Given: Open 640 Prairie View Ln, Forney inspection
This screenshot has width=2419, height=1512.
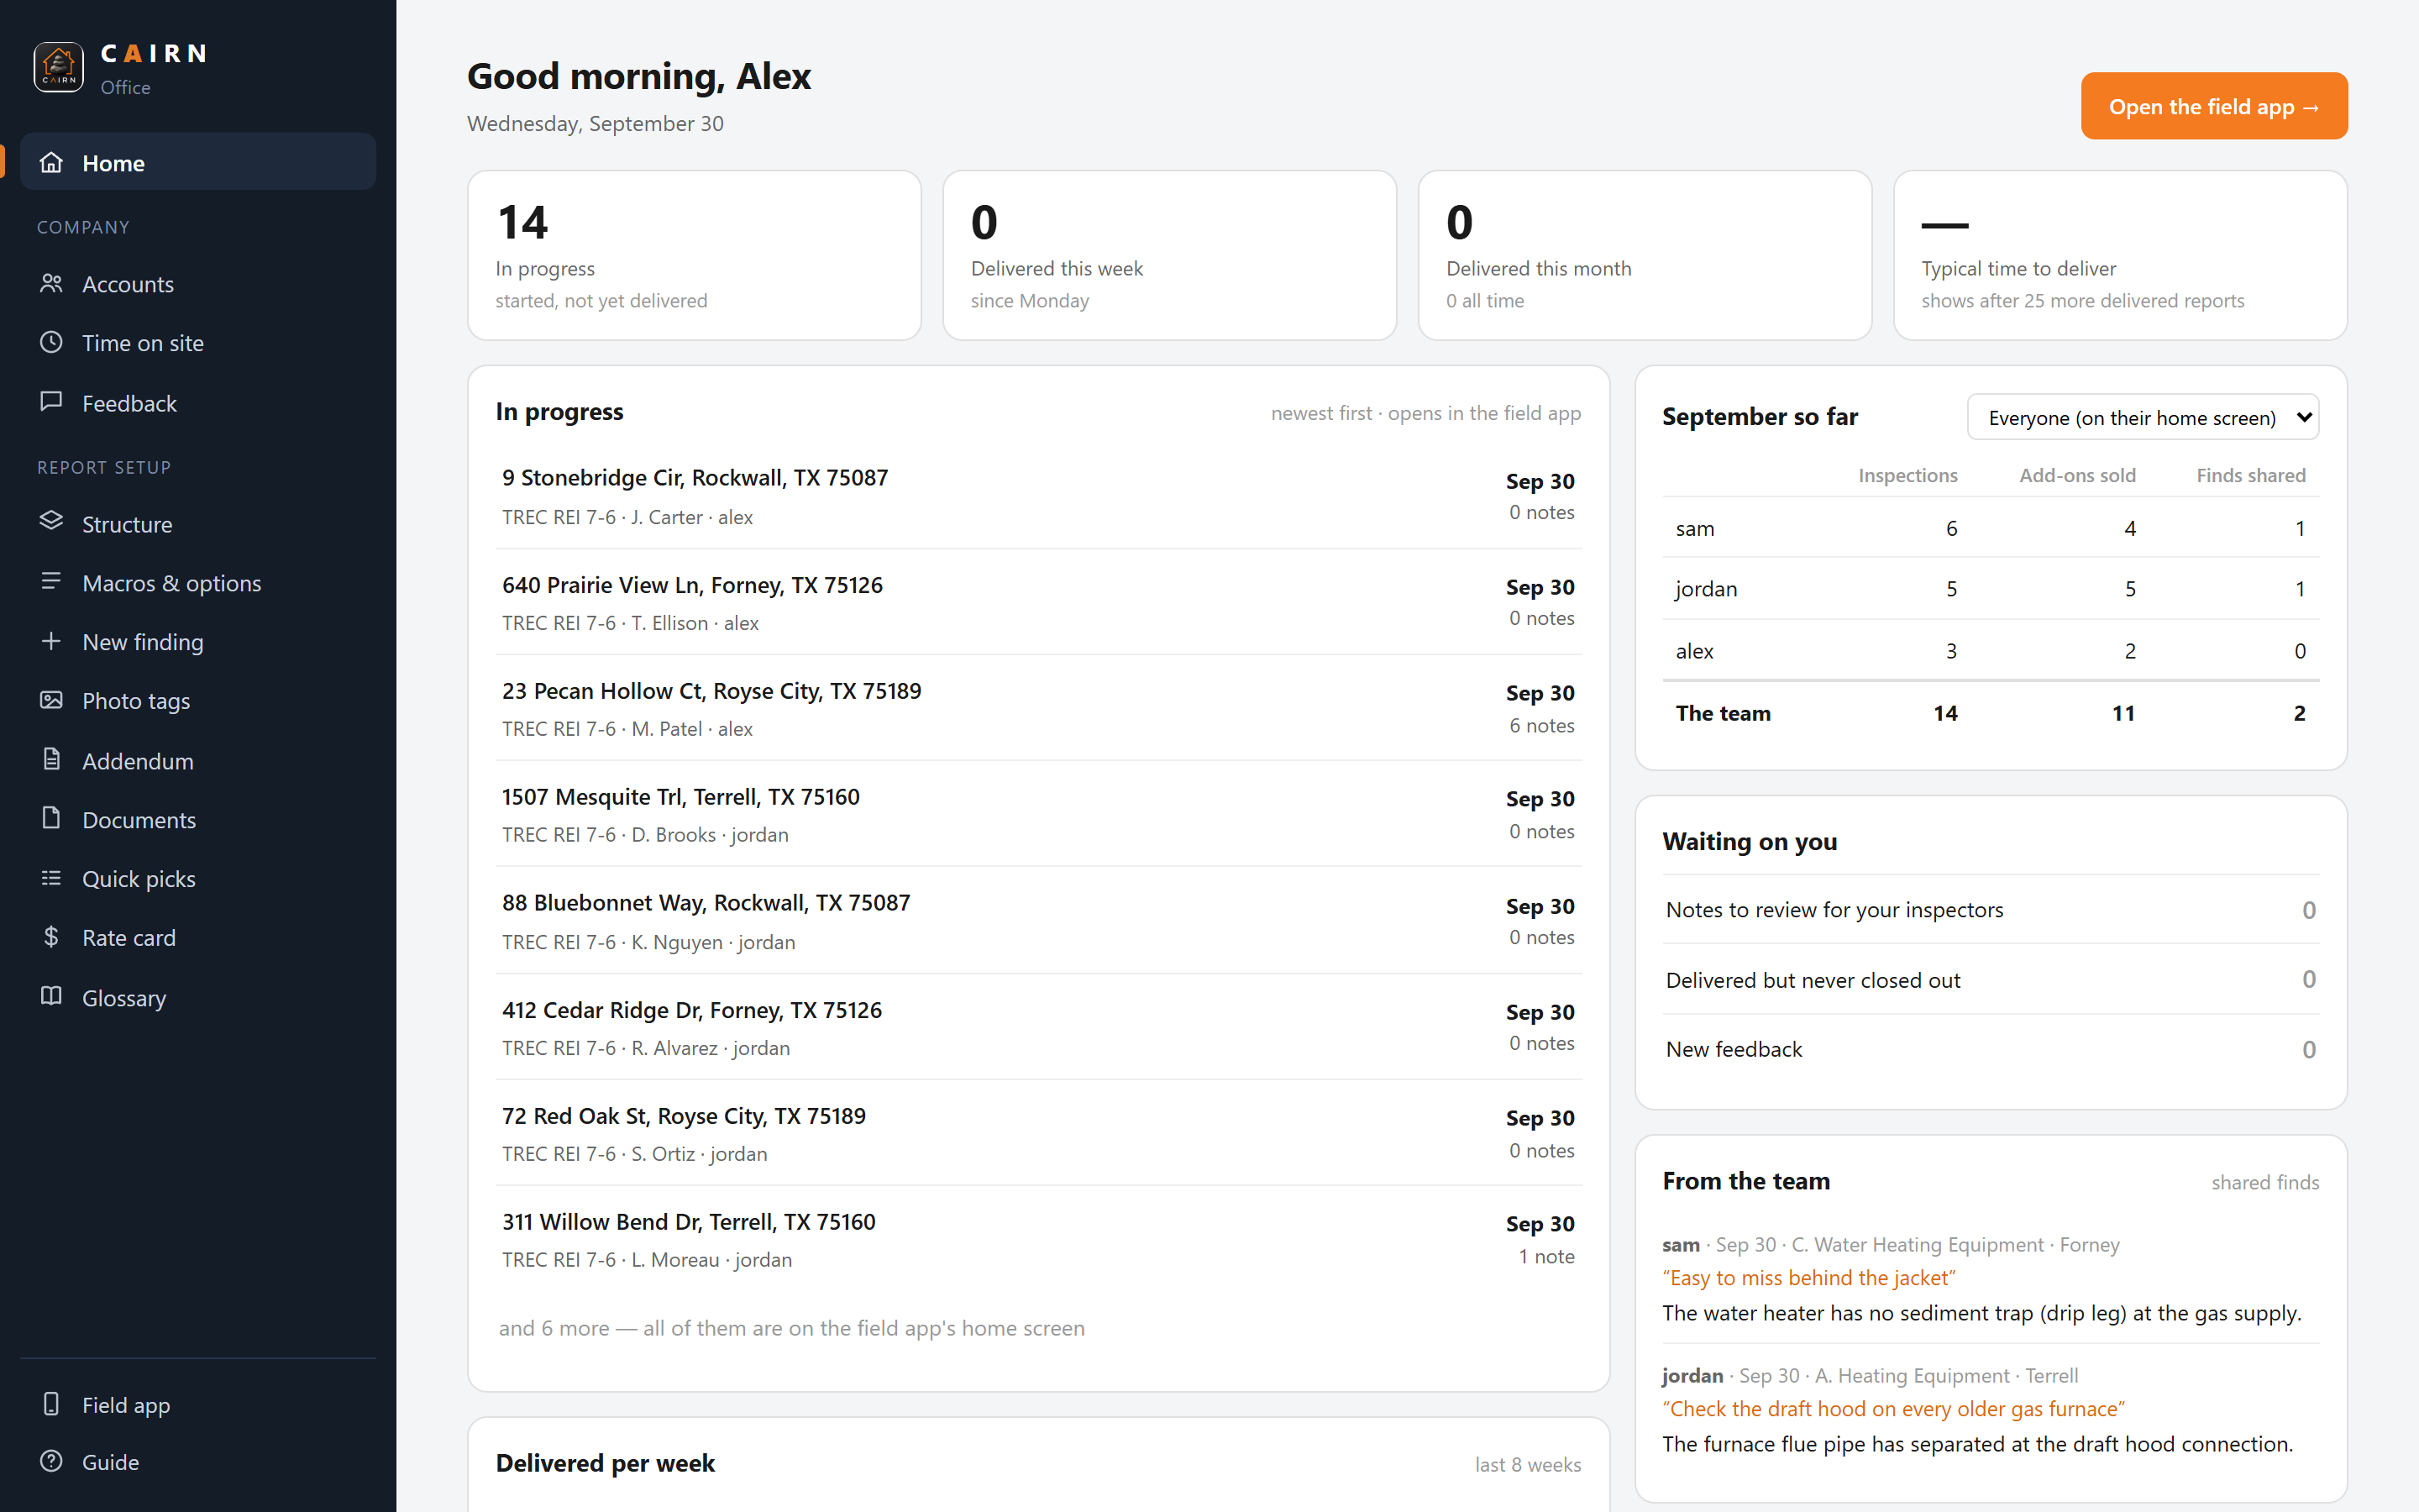Looking at the screenshot, I should (x=1037, y=602).
